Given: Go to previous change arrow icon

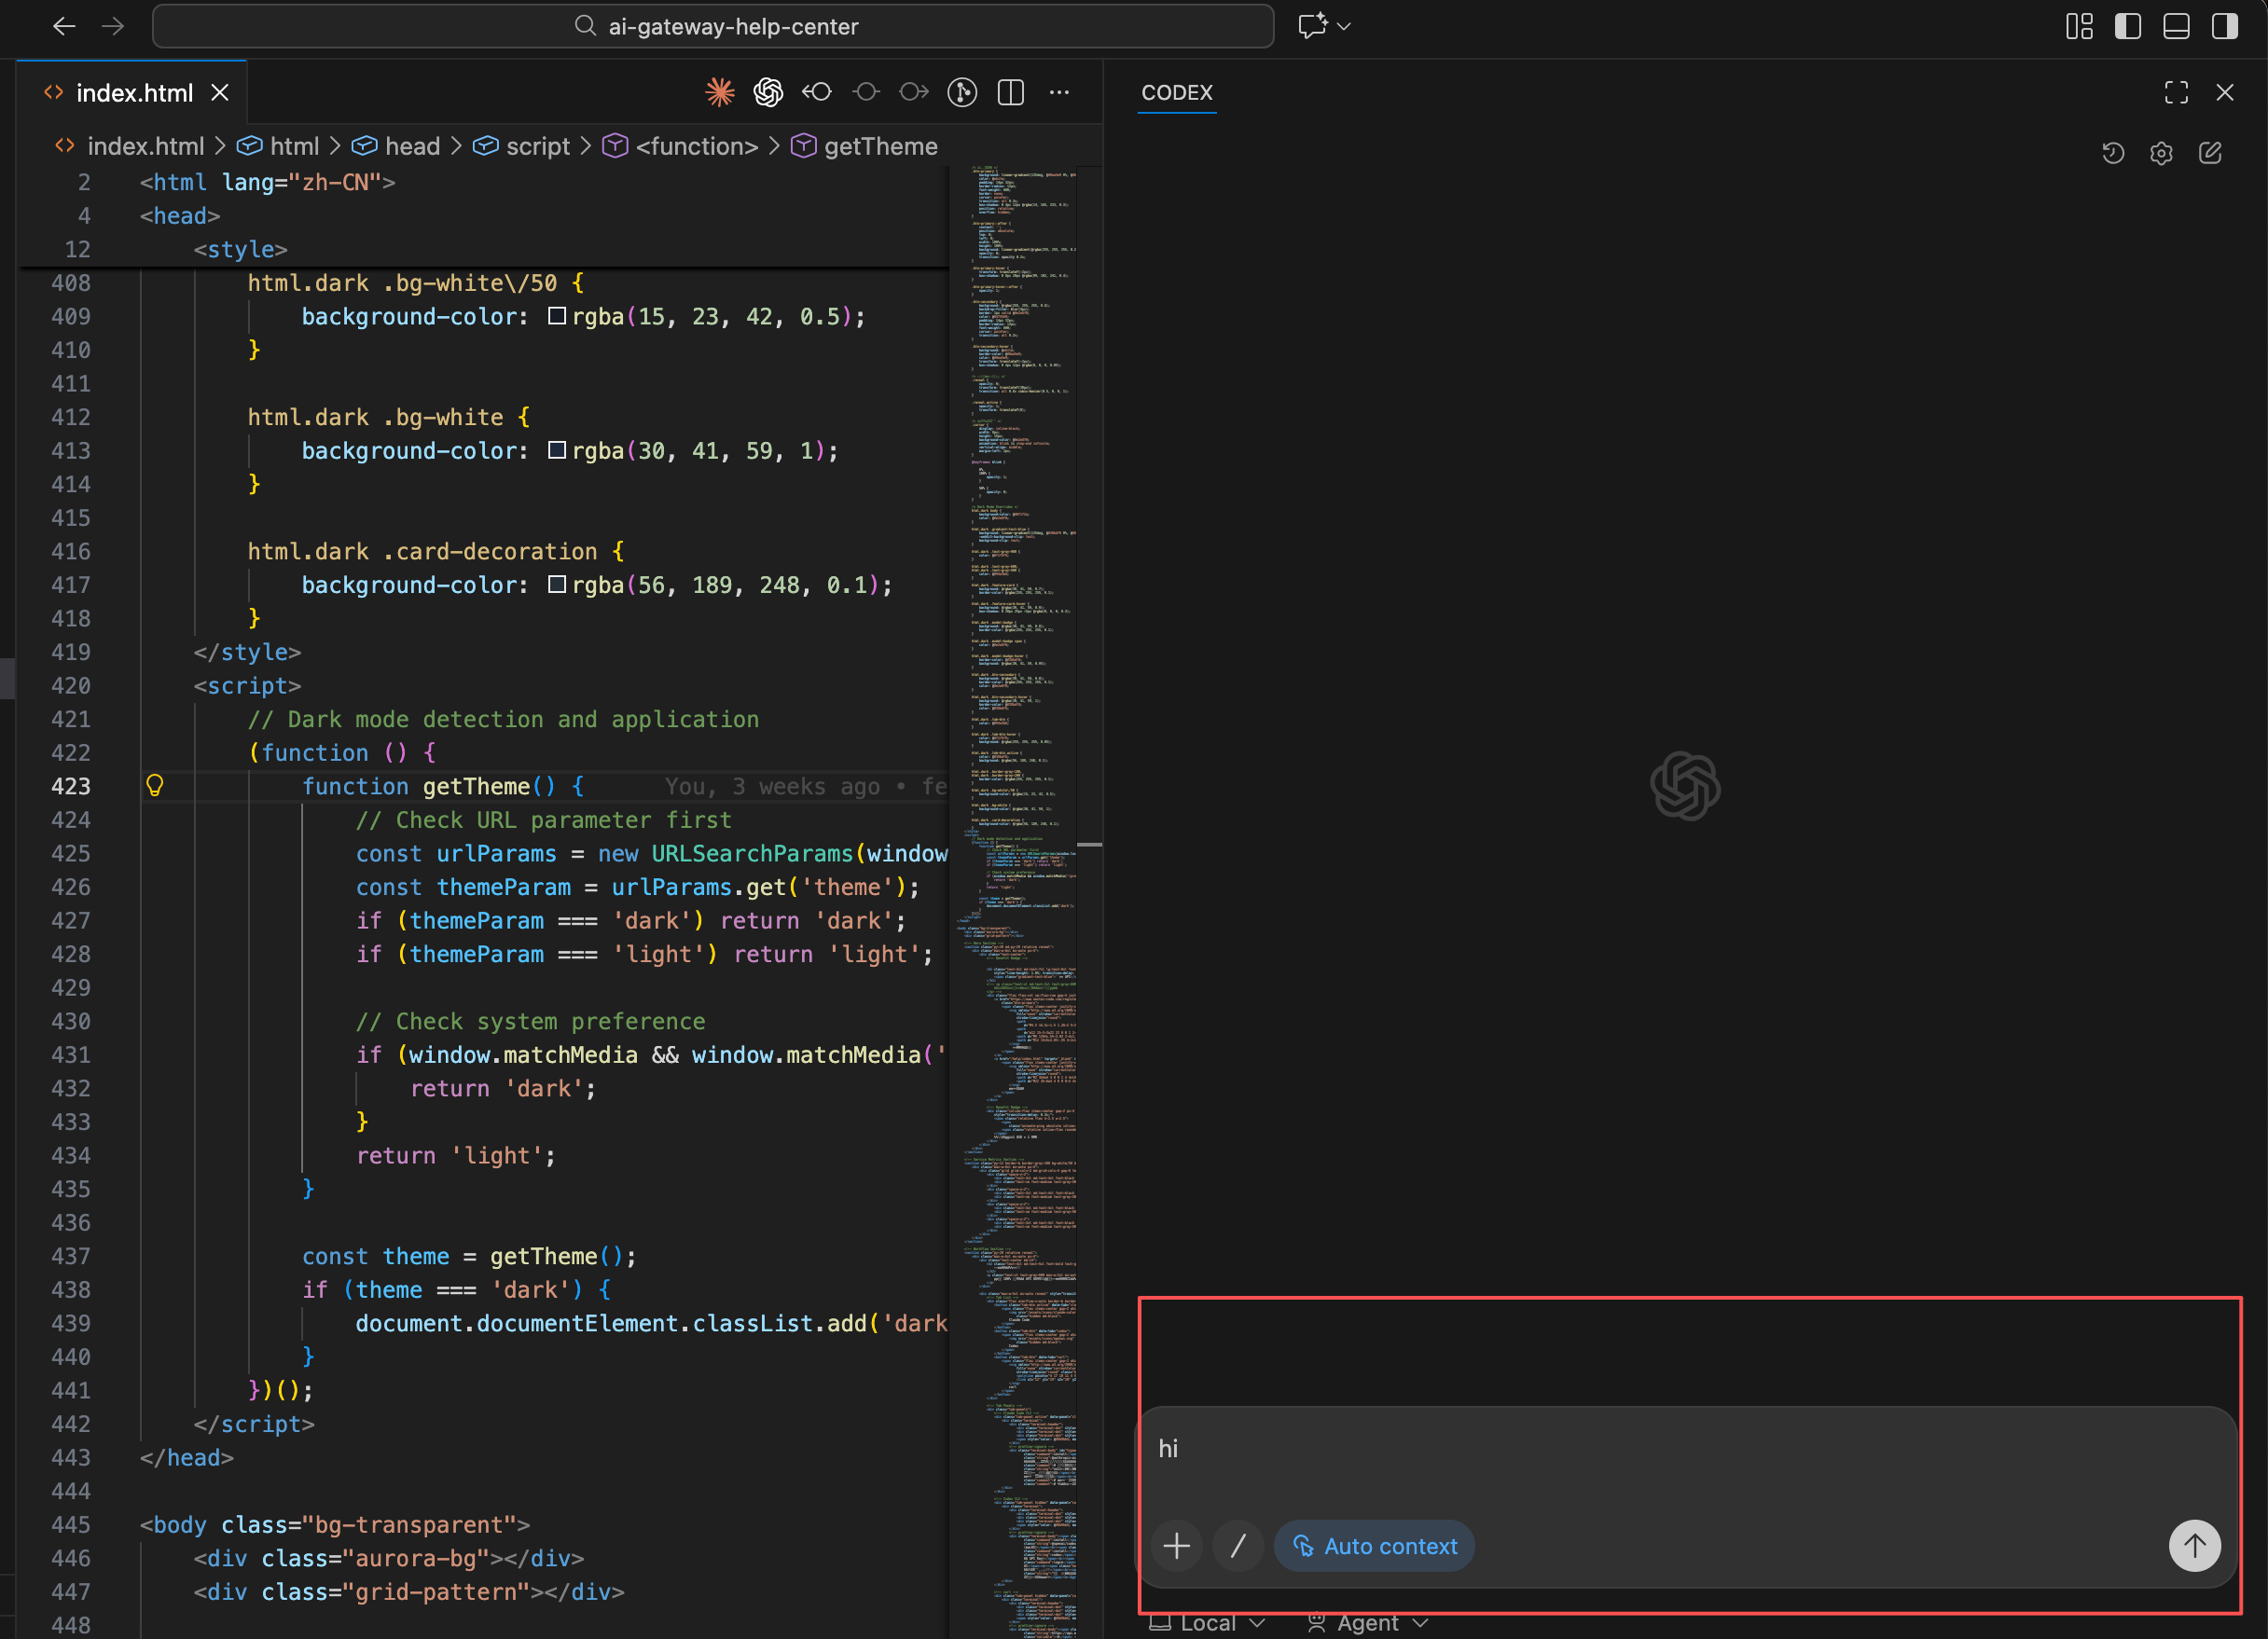Looking at the screenshot, I should [x=817, y=92].
